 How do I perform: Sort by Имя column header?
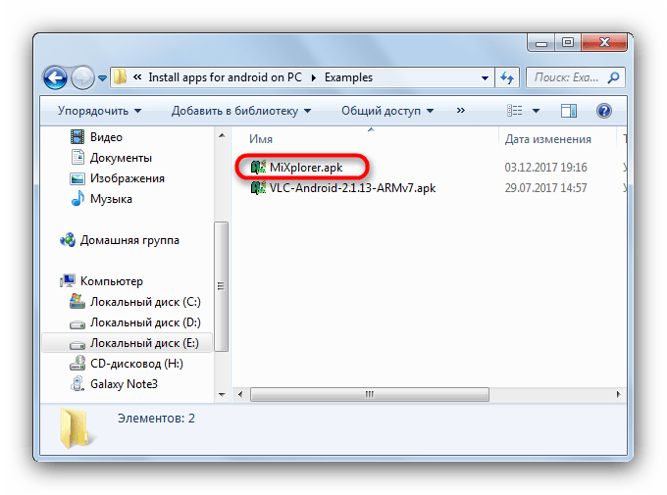pos(261,139)
